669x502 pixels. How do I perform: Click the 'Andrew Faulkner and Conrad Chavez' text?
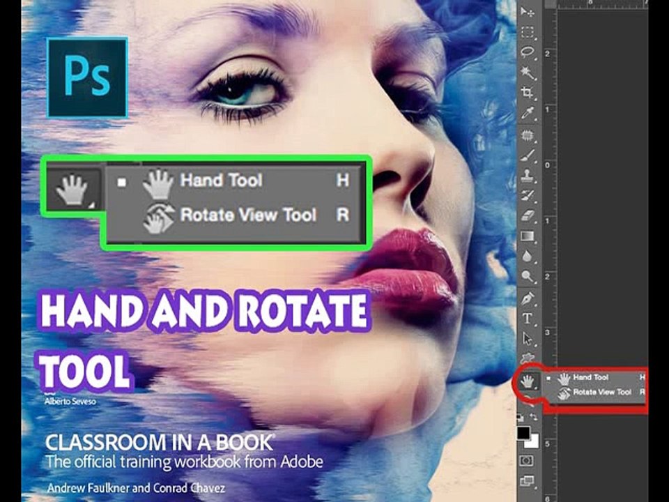tap(136, 487)
